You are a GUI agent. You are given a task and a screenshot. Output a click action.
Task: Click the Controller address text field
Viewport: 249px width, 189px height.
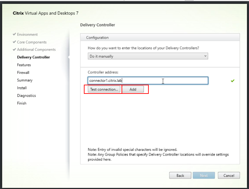point(148,81)
